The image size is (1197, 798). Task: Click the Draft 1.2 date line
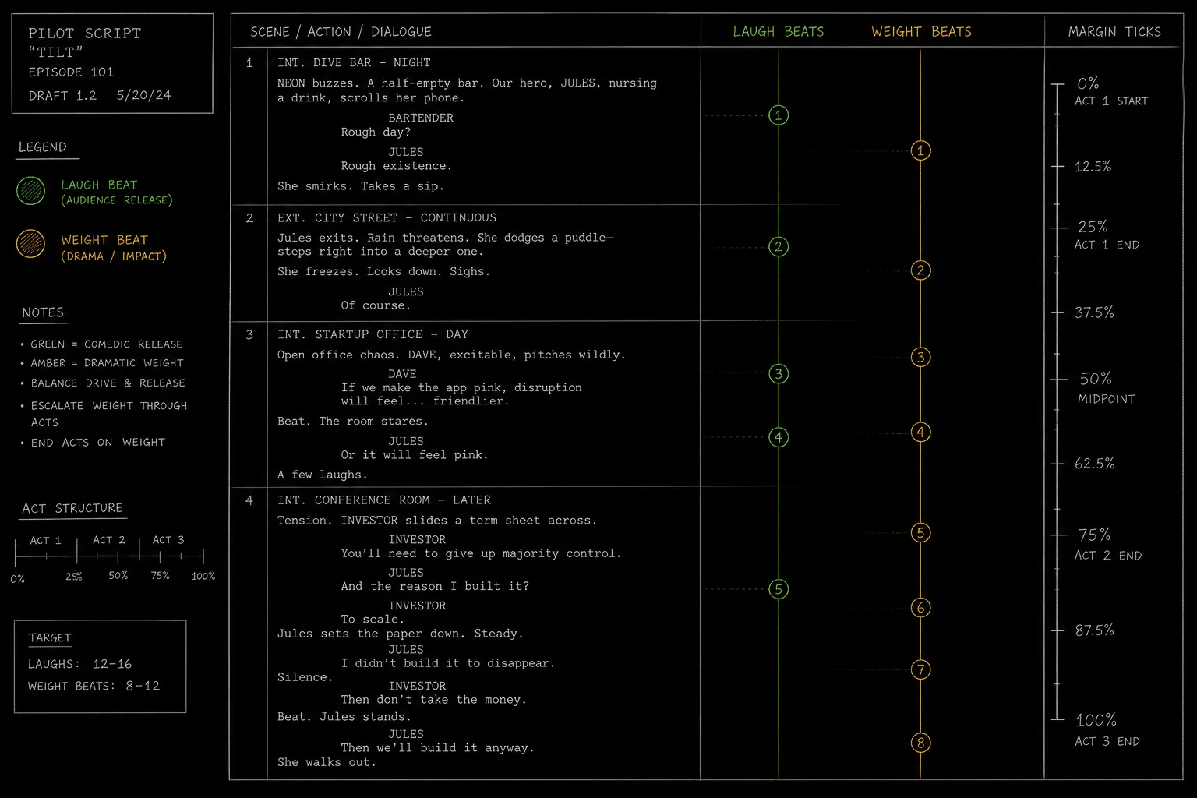tap(100, 95)
